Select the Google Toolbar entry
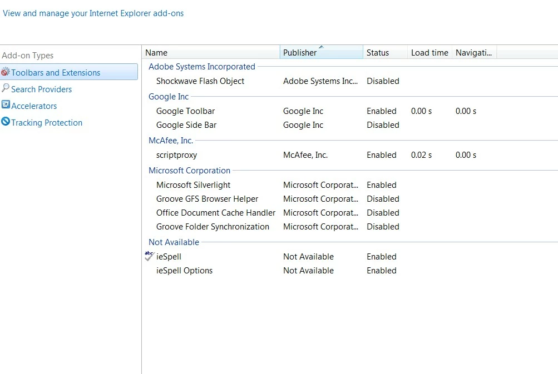Screen dimensions: 558x374 tap(185, 111)
